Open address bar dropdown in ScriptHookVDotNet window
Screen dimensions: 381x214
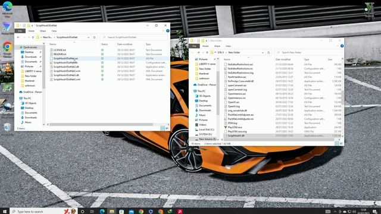(88, 37)
